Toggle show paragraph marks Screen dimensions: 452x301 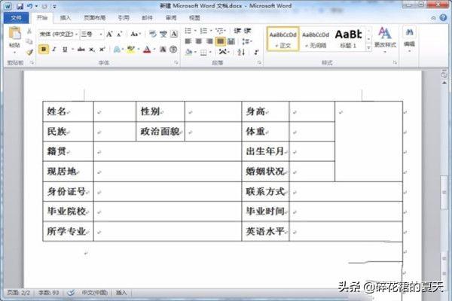point(256,52)
